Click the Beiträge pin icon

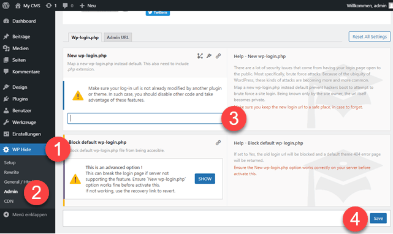coord(6,37)
